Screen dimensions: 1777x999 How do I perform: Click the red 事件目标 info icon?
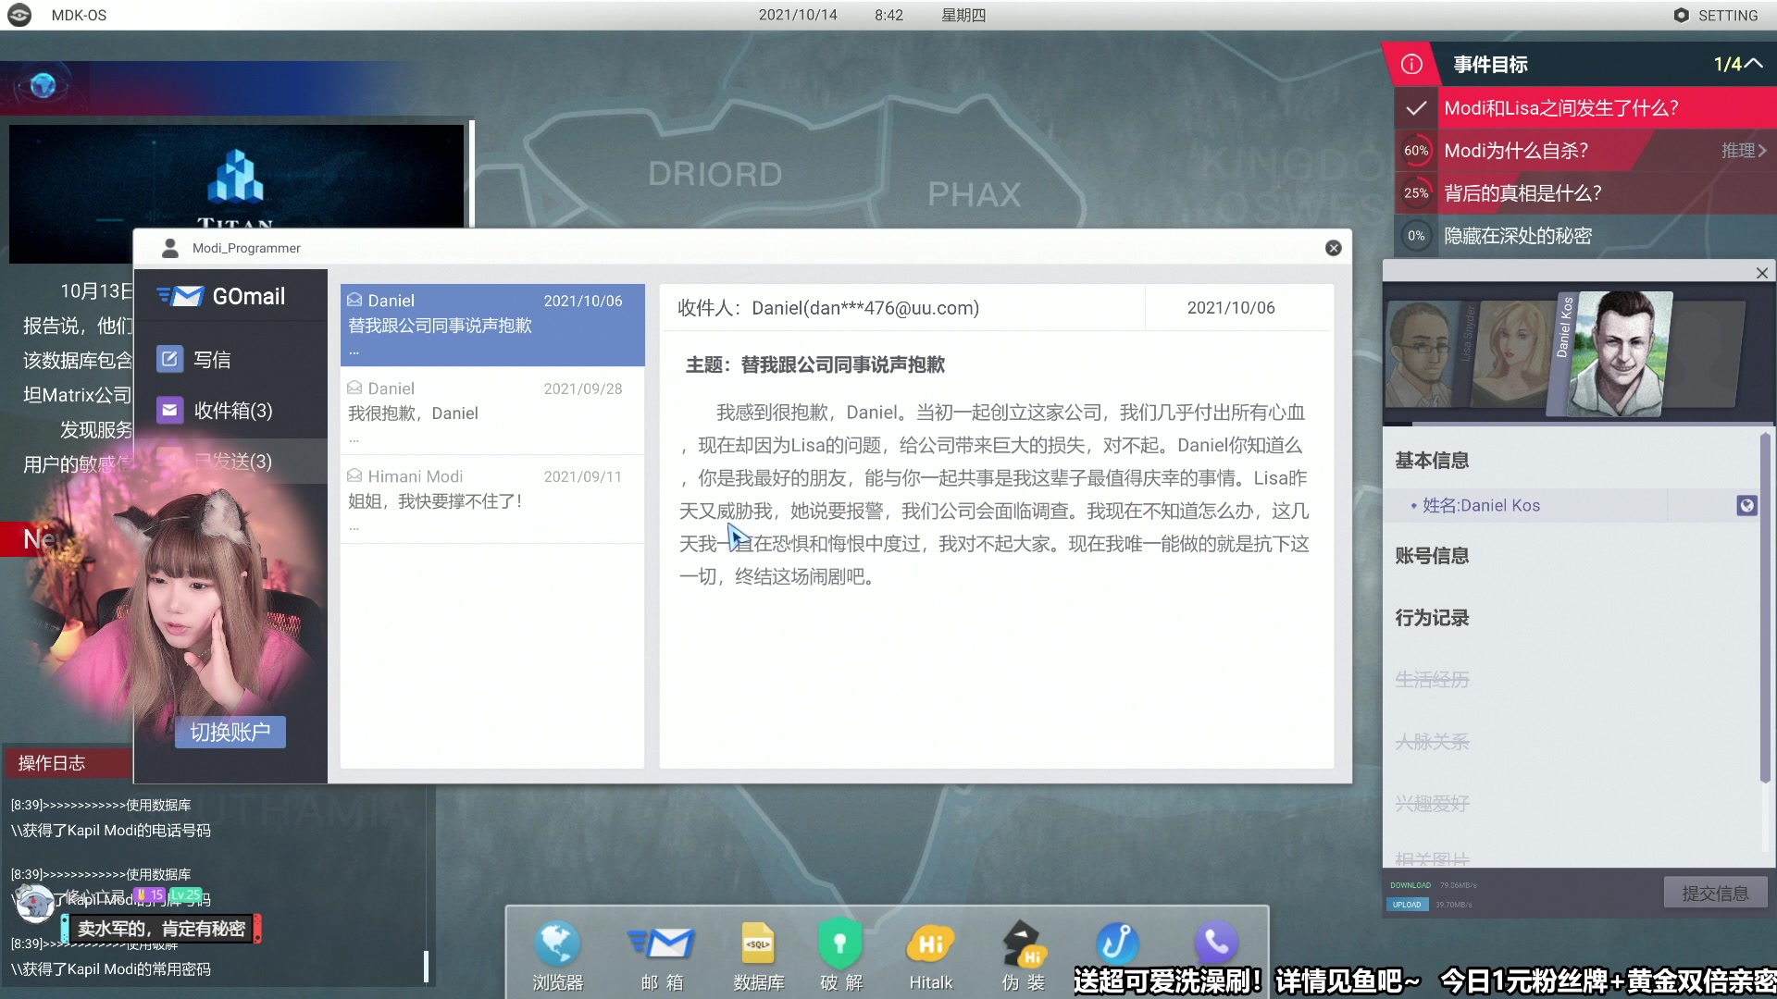[1411, 64]
